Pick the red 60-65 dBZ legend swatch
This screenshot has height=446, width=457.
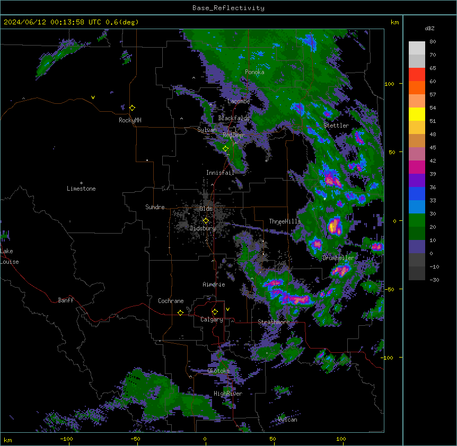(x=417, y=74)
